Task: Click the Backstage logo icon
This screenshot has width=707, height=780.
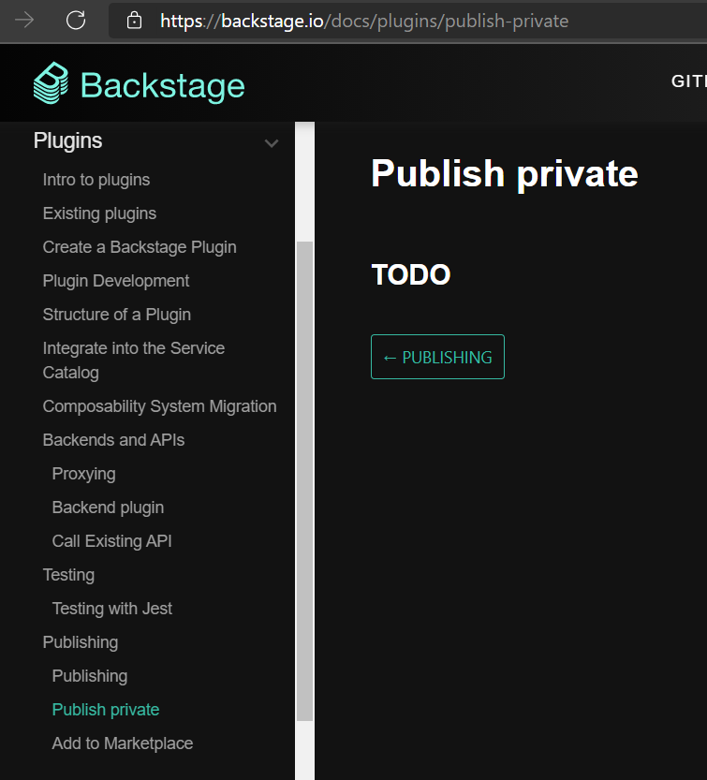Action: [x=53, y=81]
